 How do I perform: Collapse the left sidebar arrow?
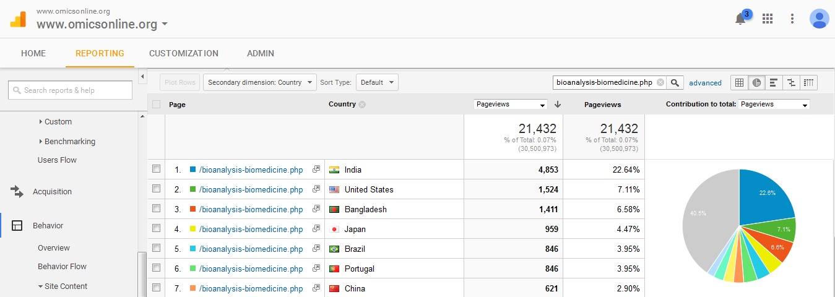coord(142,77)
